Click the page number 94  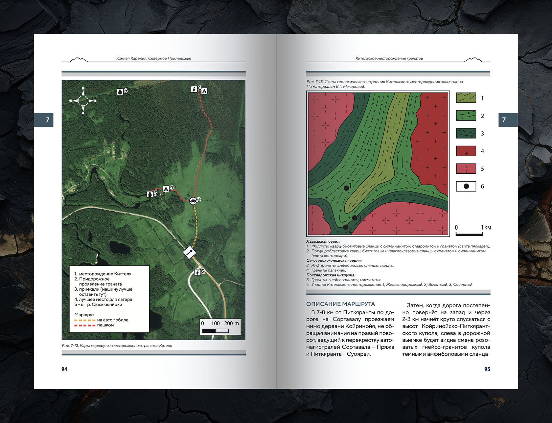(64, 369)
